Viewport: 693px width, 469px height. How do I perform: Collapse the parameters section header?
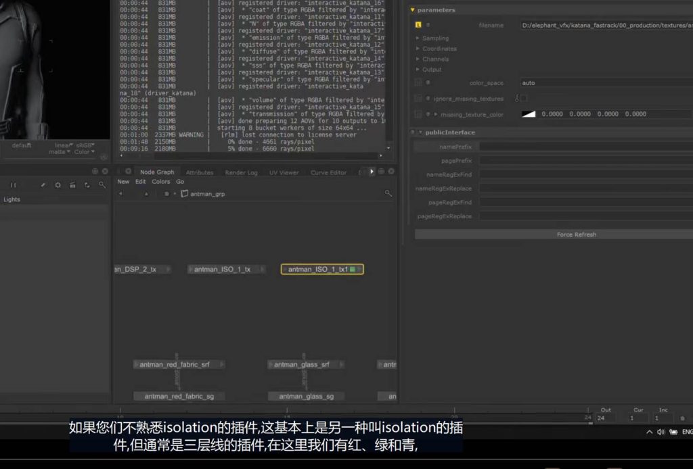click(413, 10)
